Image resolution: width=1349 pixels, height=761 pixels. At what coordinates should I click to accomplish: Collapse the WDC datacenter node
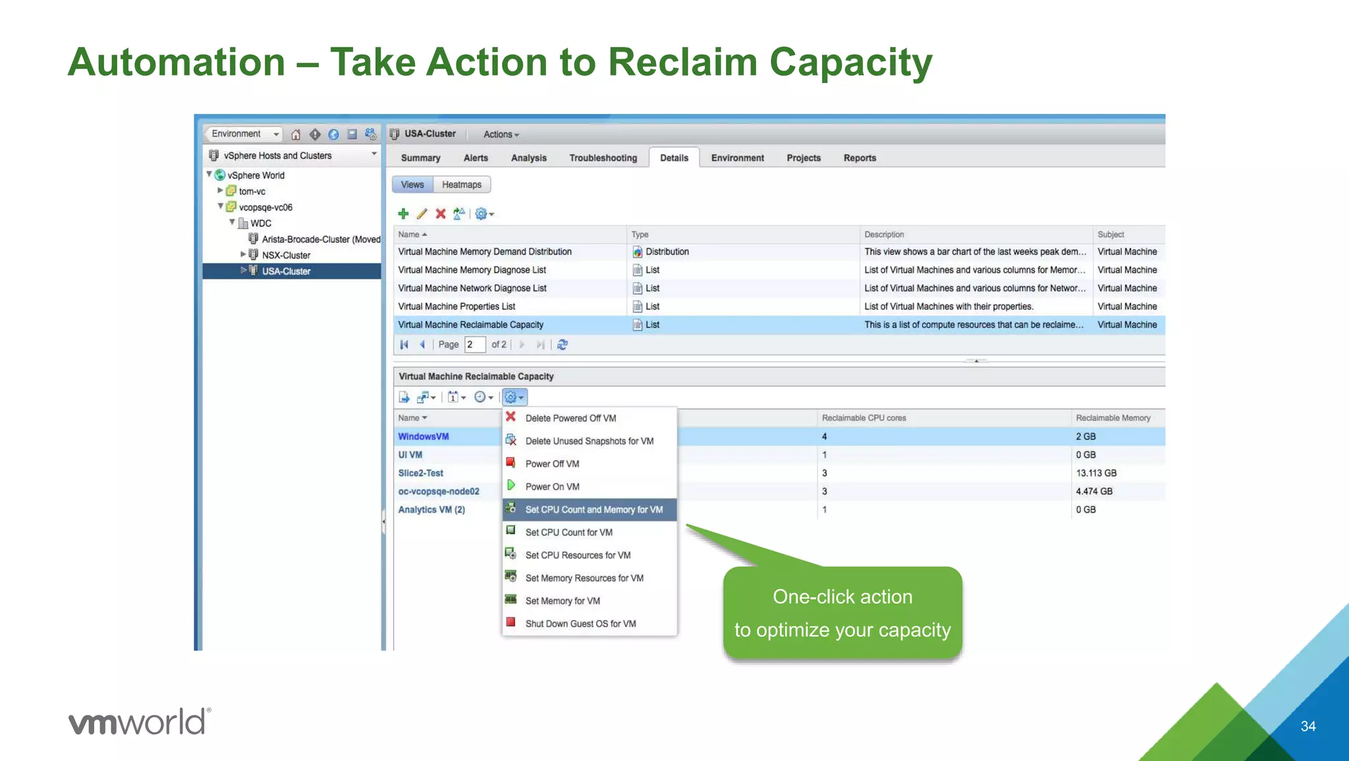click(x=232, y=222)
